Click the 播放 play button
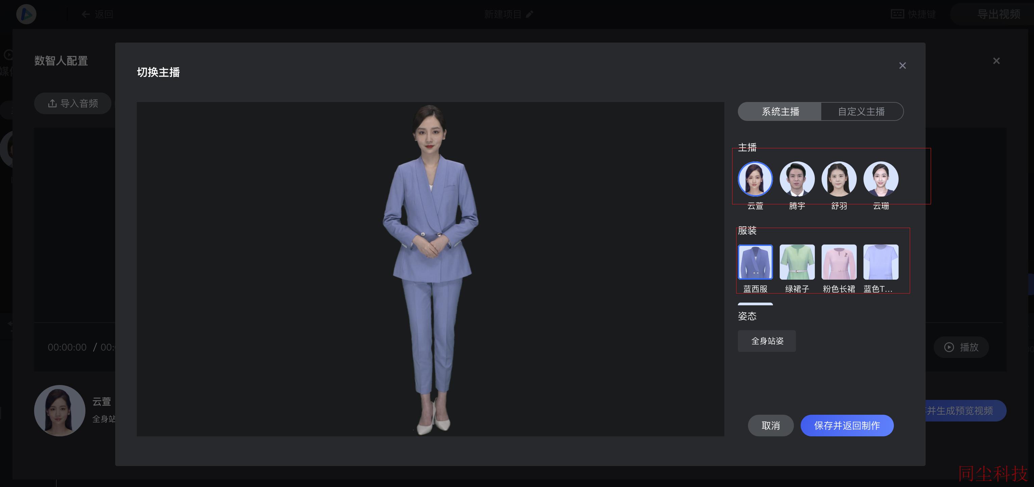Image resolution: width=1034 pixels, height=487 pixels. tap(961, 347)
